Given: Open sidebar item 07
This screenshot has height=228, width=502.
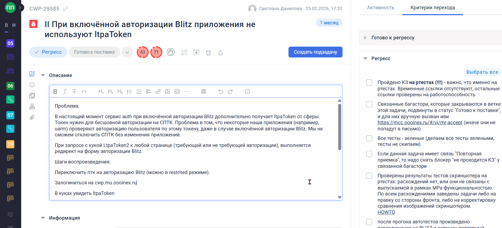Looking at the screenshot, I should (10, 115).
